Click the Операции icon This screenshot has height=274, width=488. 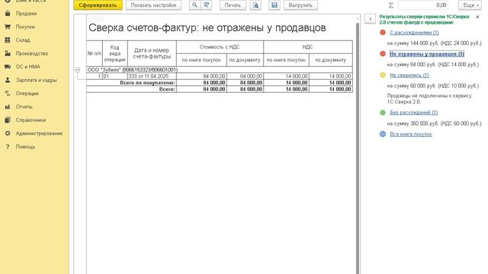click(8, 93)
